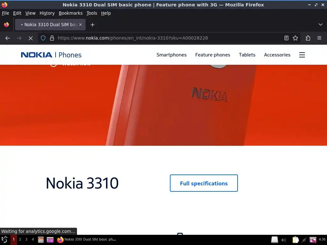Open the file manager taskbar icon
Screen dimensions: 327x245
(x=41, y=240)
